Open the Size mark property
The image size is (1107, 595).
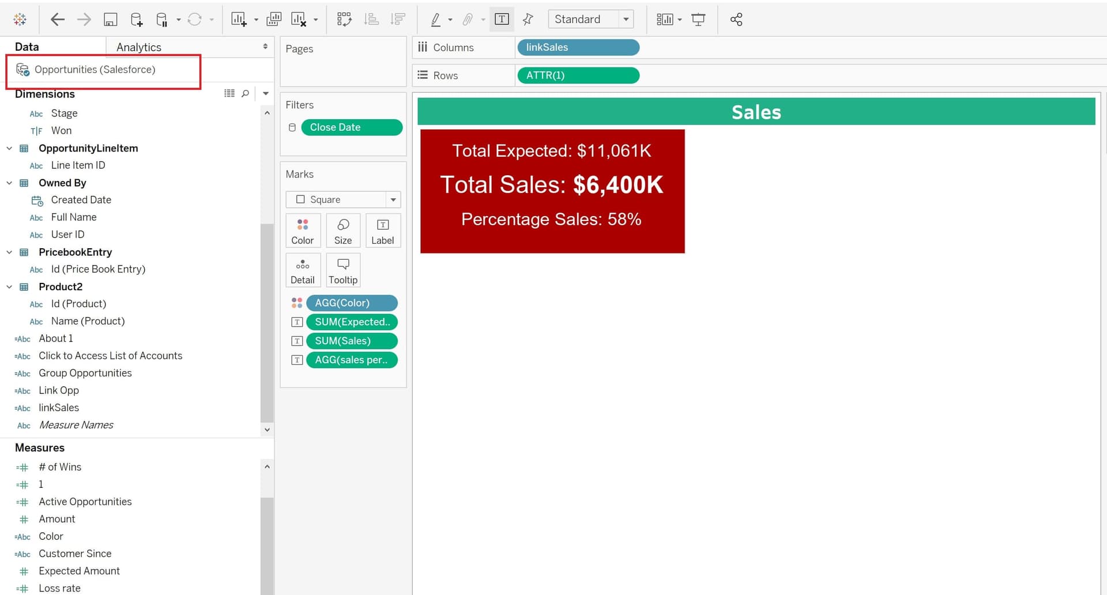point(342,230)
